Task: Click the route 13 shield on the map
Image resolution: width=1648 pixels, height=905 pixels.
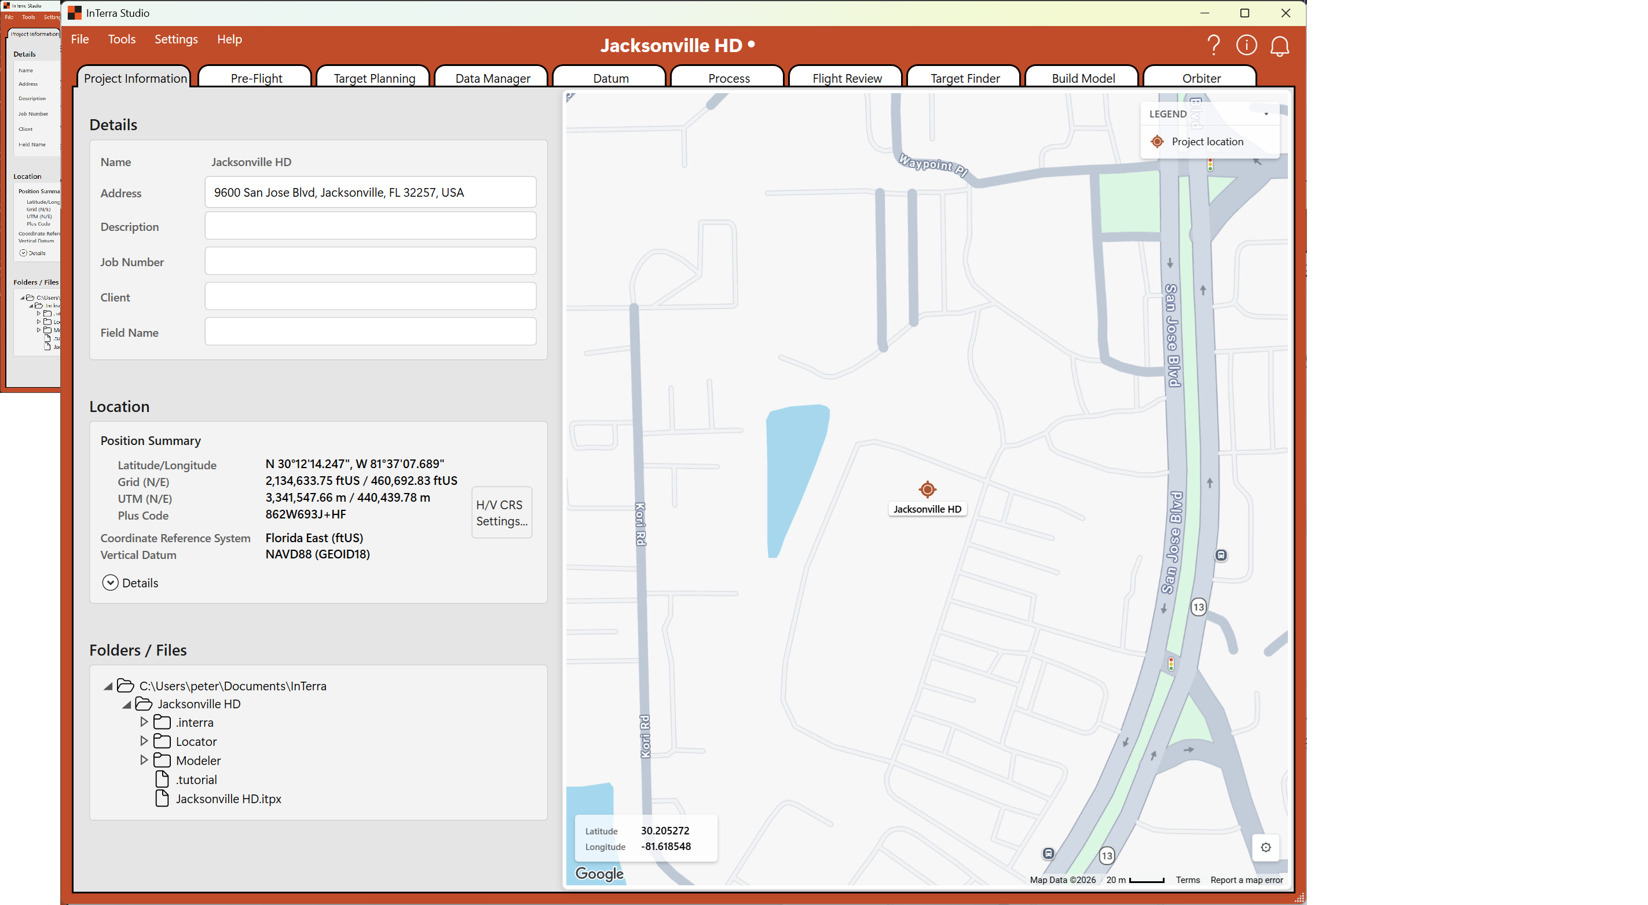Action: (1198, 606)
